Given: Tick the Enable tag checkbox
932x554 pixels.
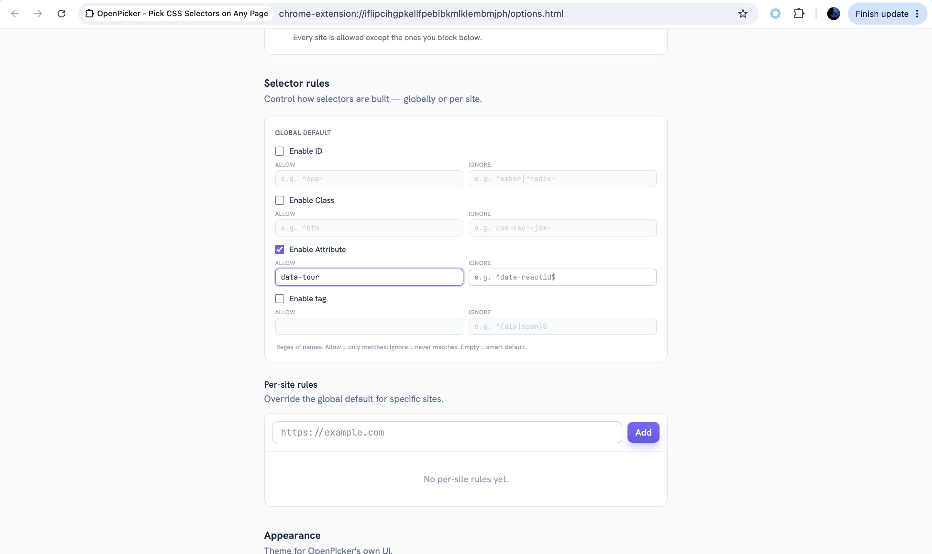Looking at the screenshot, I should [x=280, y=299].
